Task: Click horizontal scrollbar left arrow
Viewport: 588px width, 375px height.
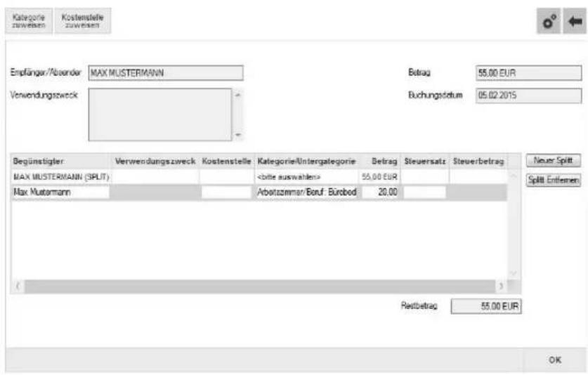Action: (x=18, y=286)
